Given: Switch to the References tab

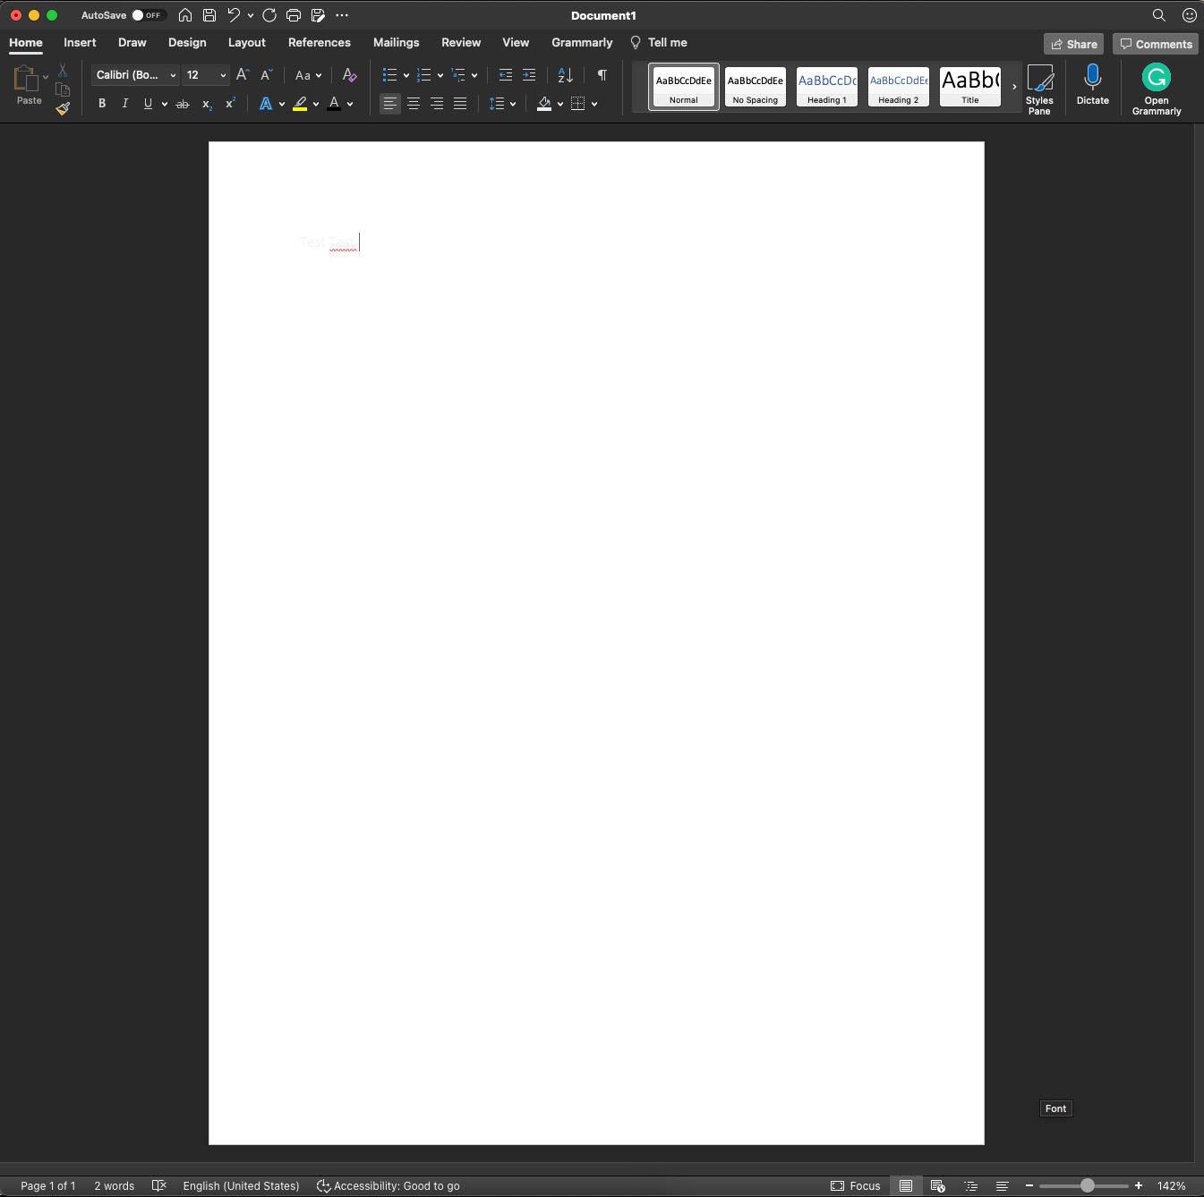Looking at the screenshot, I should (x=320, y=42).
